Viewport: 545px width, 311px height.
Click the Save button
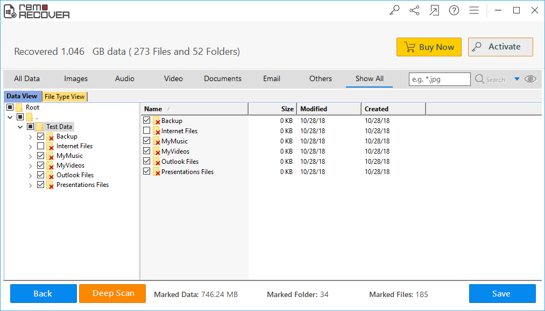point(501,293)
